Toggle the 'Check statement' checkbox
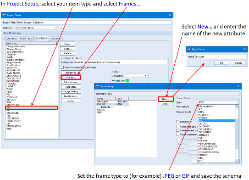Screen dimensions: 249x180 coord(178,135)
